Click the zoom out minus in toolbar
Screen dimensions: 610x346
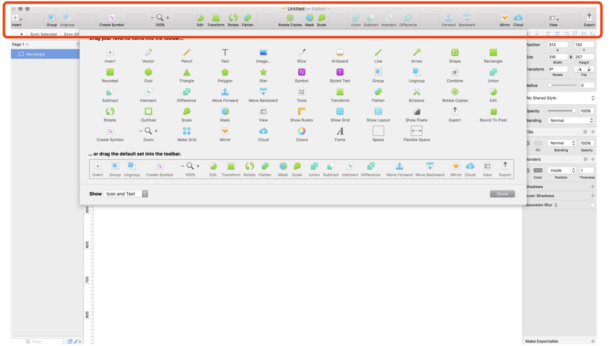[x=152, y=18]
